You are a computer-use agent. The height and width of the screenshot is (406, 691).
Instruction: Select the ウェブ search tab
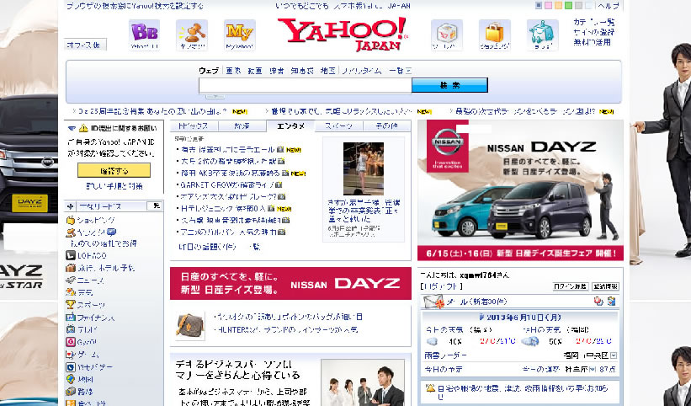click(x=209, y=71)
